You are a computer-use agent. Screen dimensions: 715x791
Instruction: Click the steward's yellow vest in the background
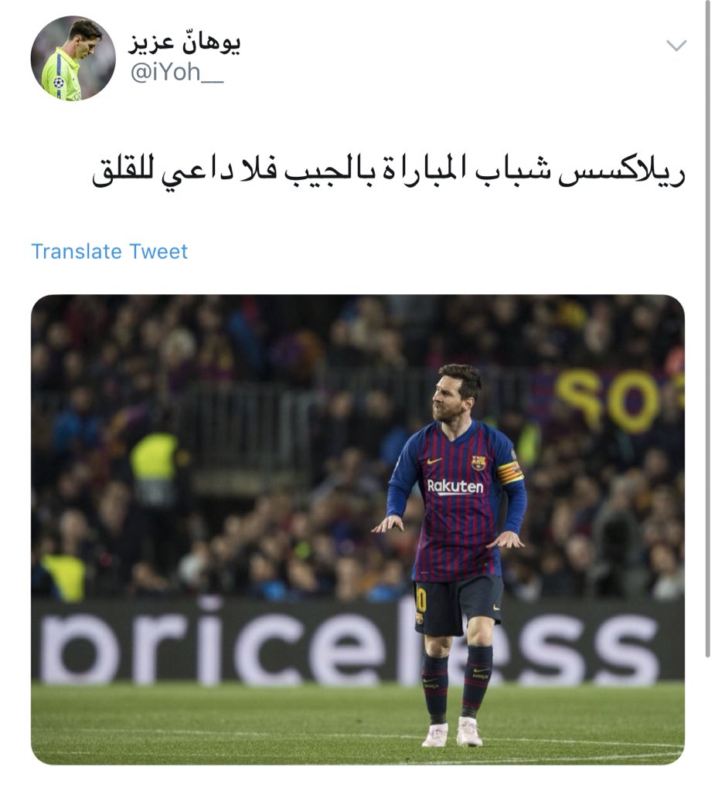[x=154, y=458]
